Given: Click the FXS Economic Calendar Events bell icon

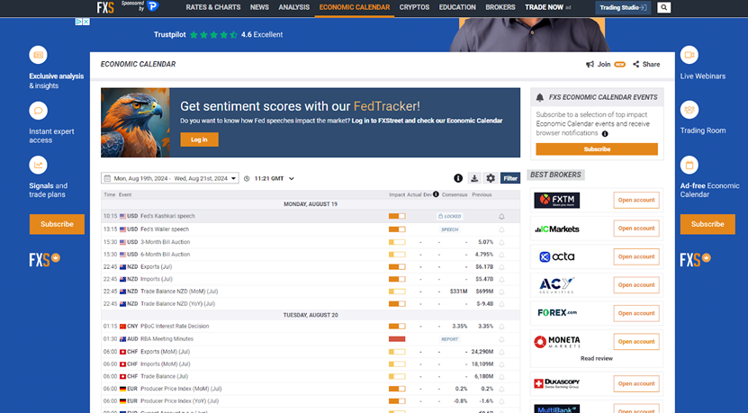Looking at the screenshot, I should pos(539,97).
